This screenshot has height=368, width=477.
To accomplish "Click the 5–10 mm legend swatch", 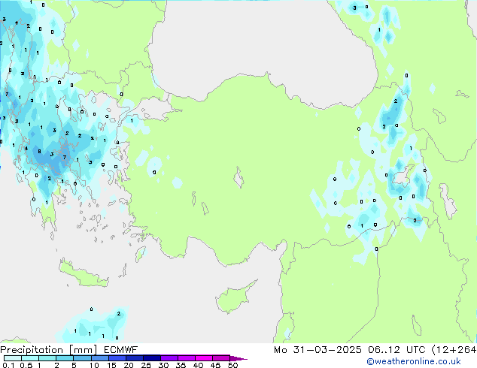I will pyautogui.click(x=82, y=358).
